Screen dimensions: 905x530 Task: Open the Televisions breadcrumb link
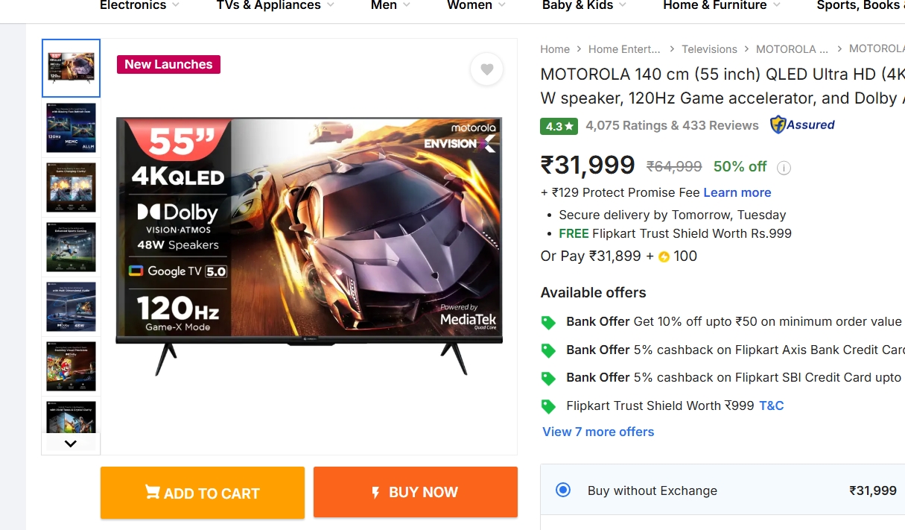(709, 48)
